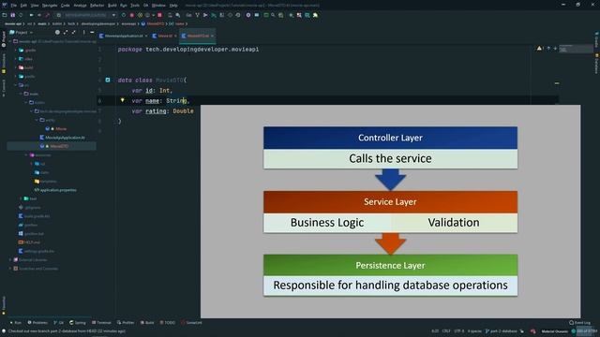Select HELP.md file in tree
600x337 pixels.
29,242
